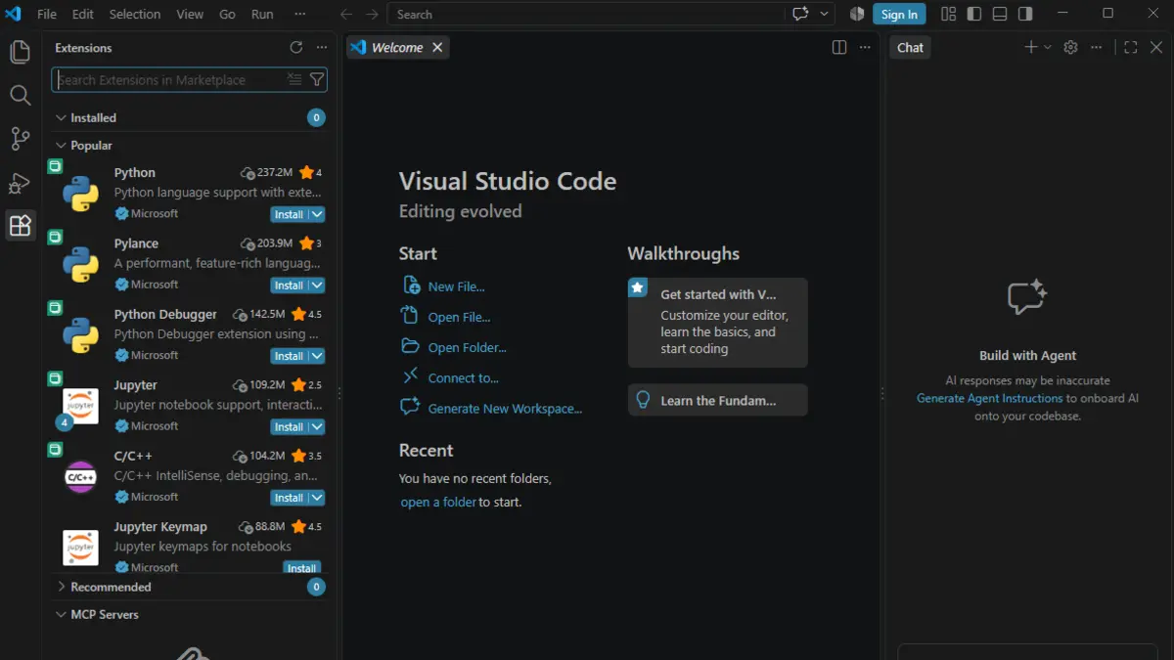The image size is (1174, 660).
Task: Click the Jupyter extension logo
Action: (x=80, y=406)
